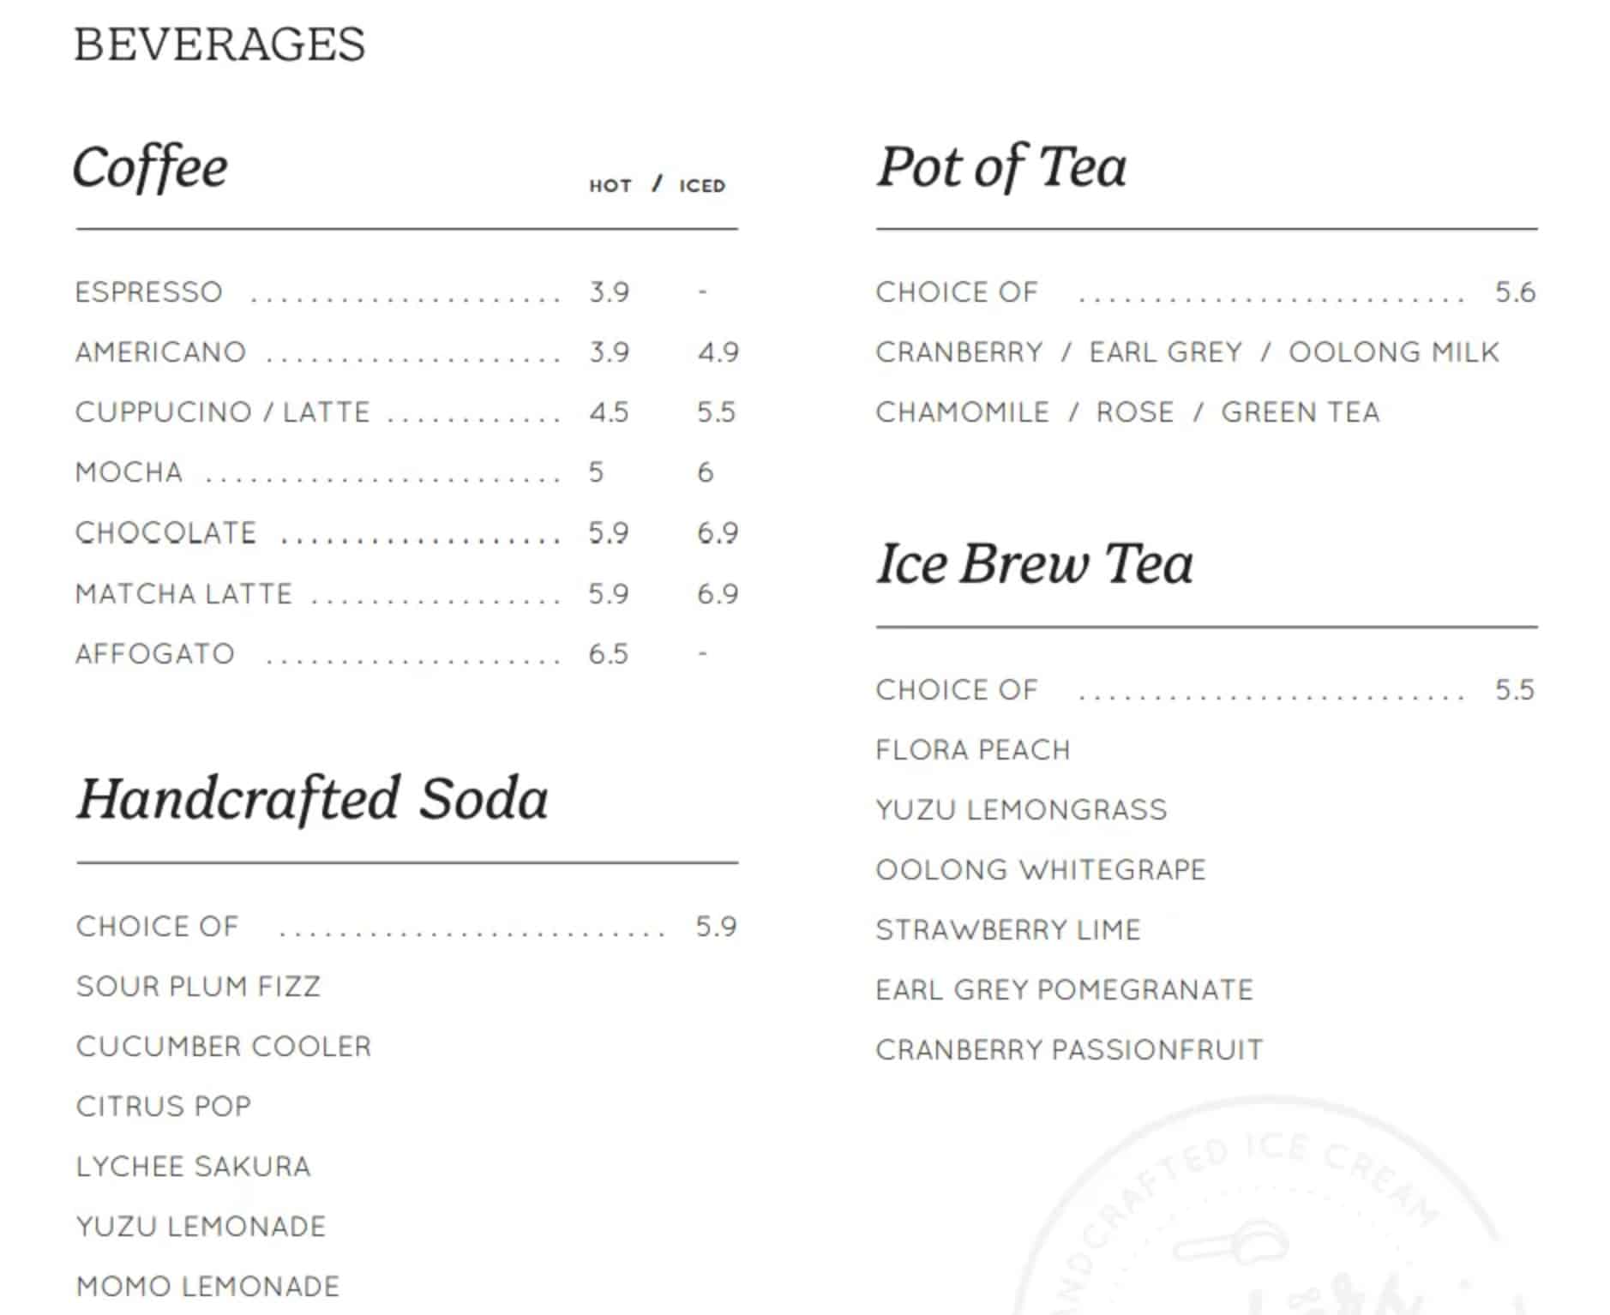Select the Flora Peach ice brew
The height and width of the screenshot is (1315, 1610).
(x=973, y=750)
